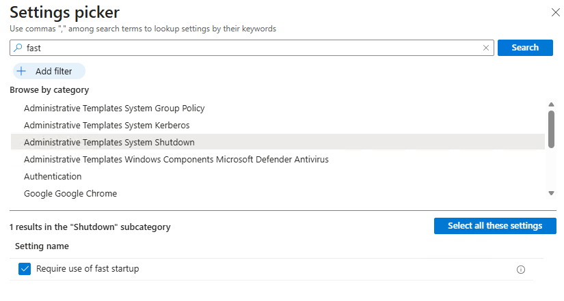
Task: Click the plus icon on Add filter
Action: coord(21,71)
